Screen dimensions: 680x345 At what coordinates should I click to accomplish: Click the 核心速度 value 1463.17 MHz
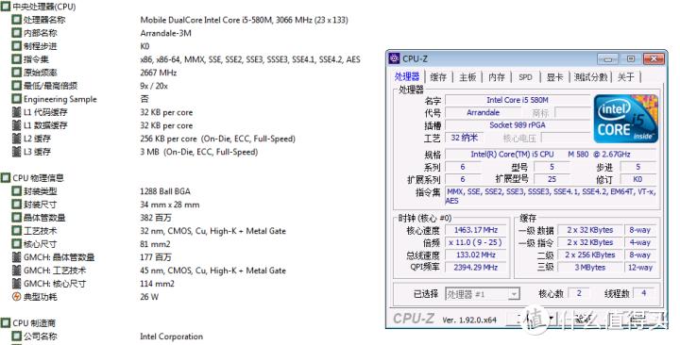click(x=476, y=230)
